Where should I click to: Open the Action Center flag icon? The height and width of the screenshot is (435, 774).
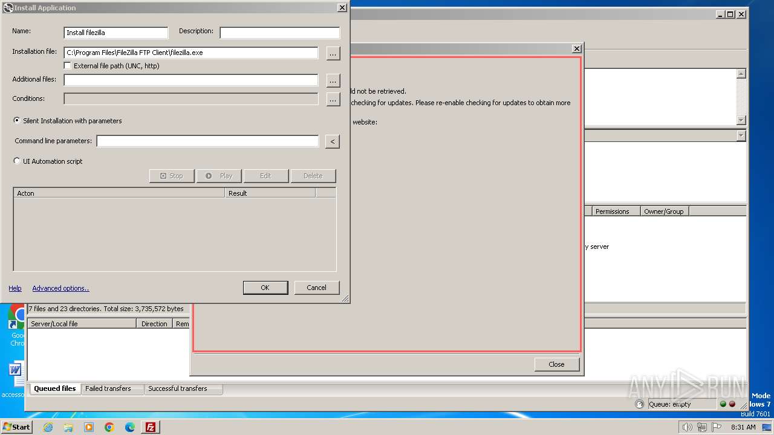[x=716, y=427]
